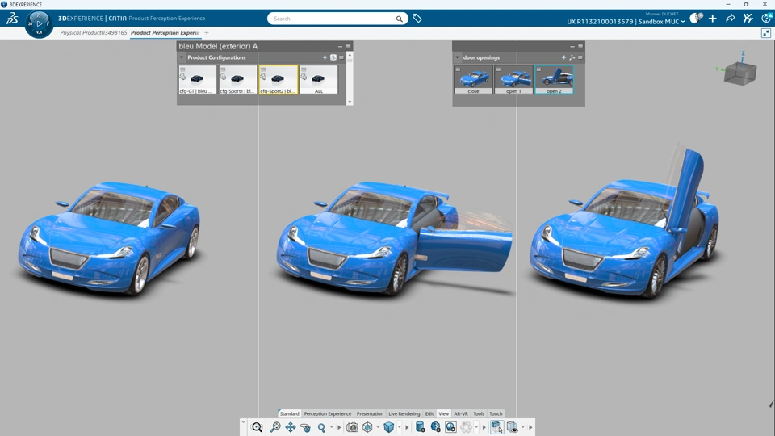Click the box visibility eye icon
This screenshot has height=436, width=775.
pyautogui.click(x=513, y=427)
